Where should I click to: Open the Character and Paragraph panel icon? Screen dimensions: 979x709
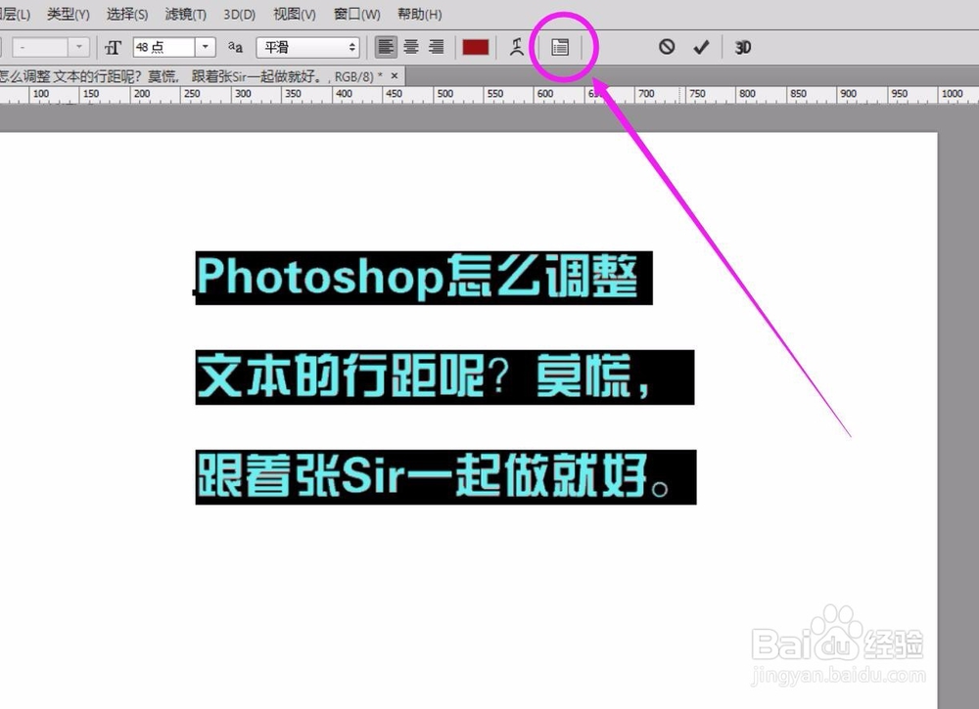click(x=560, y=47)
